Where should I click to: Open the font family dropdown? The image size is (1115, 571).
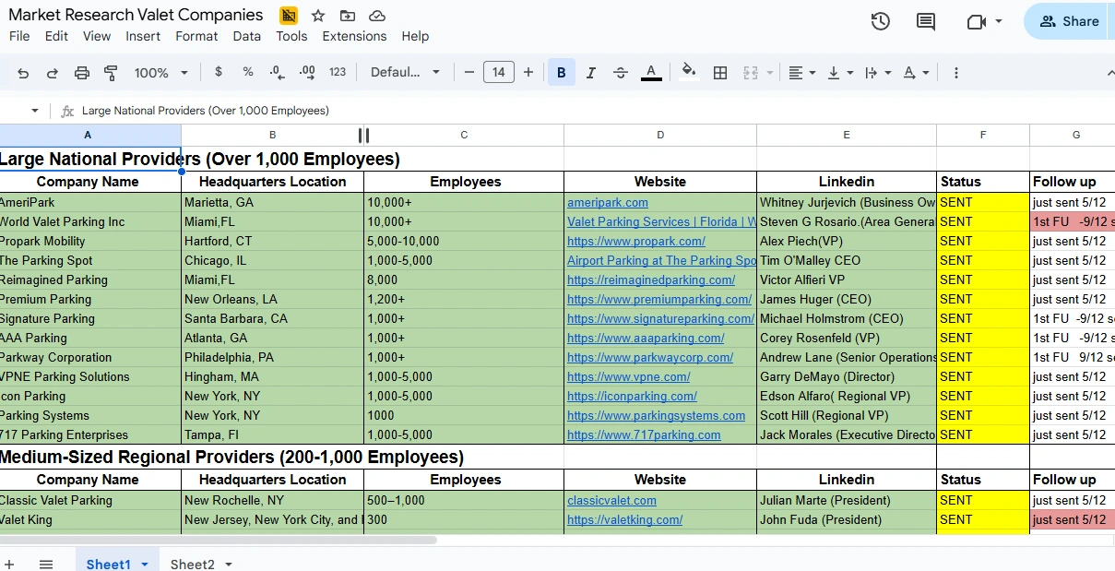[405, 73]
